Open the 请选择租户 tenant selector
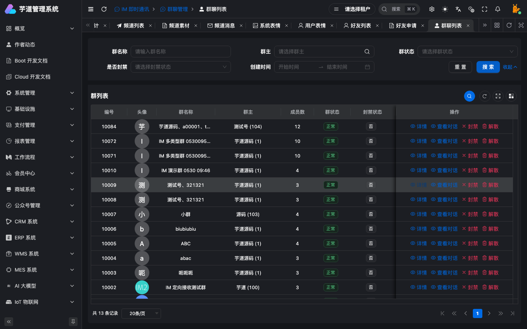The height and width of the screenshot is (329, 527). coord(352,9)
